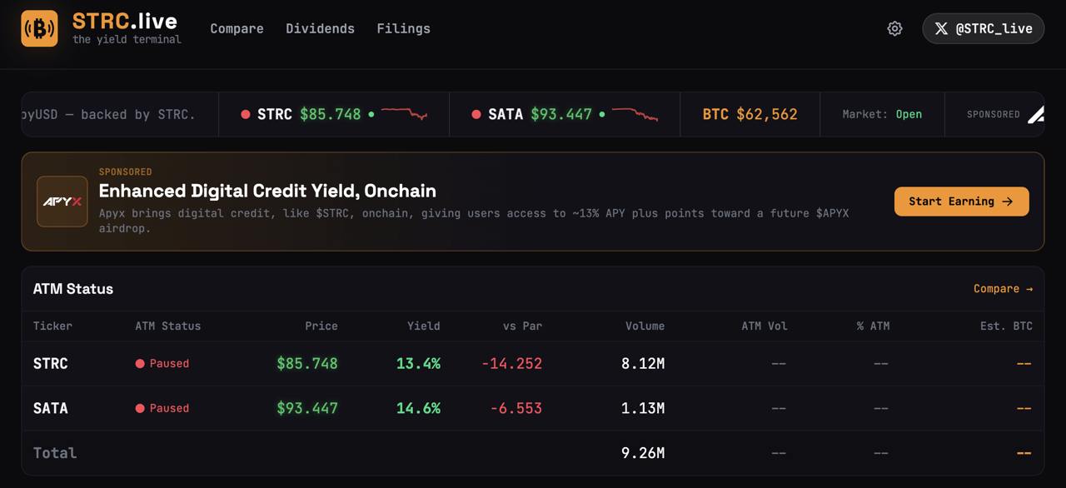Click the Yield column header
Image resolution: width=1066 pixels, height=488 pixels.
pos(424,326)
